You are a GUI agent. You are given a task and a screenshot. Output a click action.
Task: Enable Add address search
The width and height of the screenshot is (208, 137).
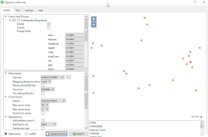coord(43,120)
